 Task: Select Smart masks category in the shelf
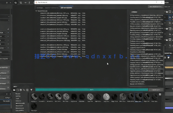(x=19, y=106)
